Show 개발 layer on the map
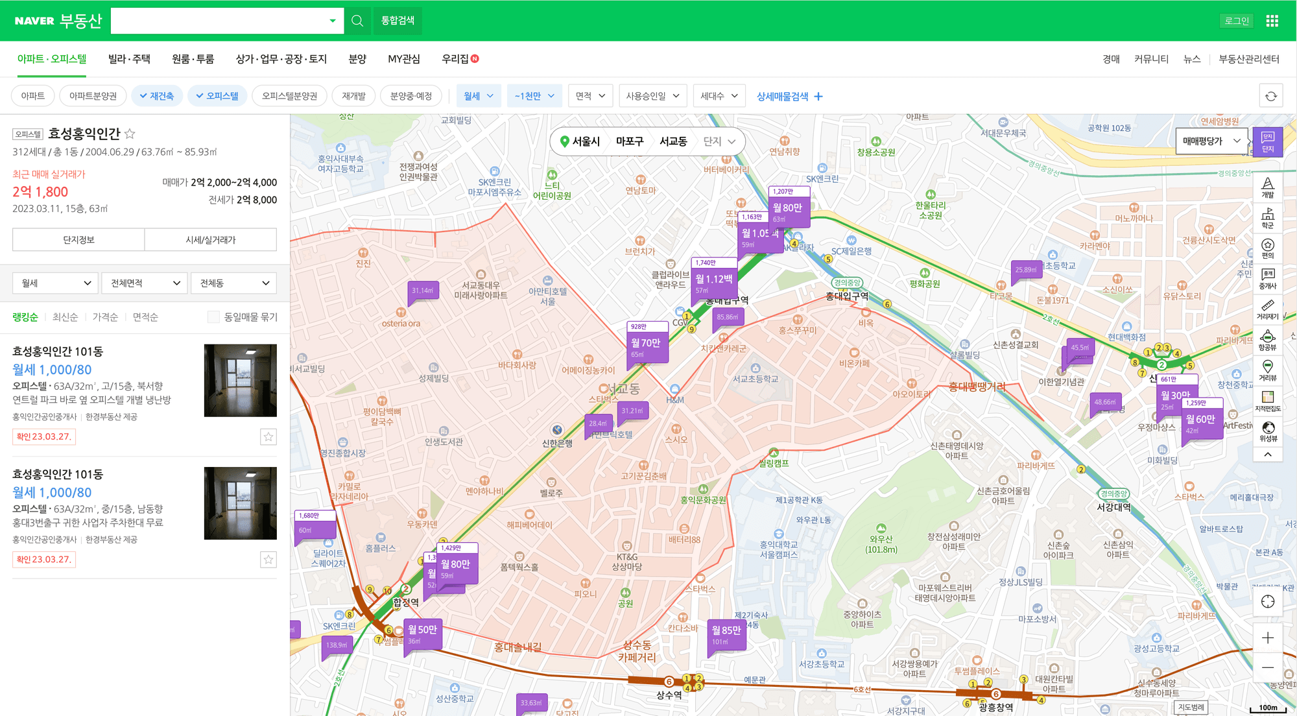 [1268, 187]
